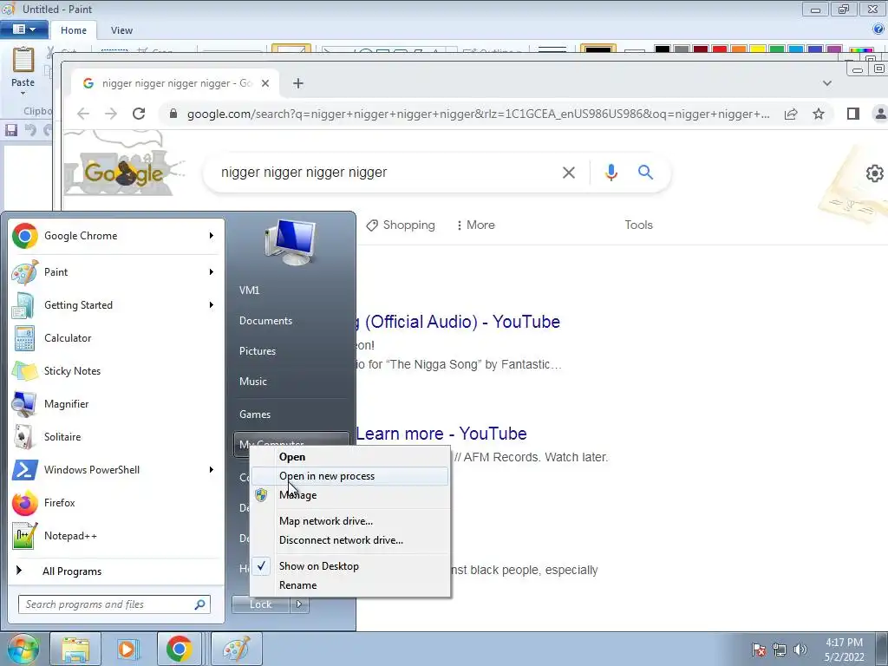Switch to Paint's View ribbon tab
Viewport: 888px width, 666px height.
pos(121,30)
